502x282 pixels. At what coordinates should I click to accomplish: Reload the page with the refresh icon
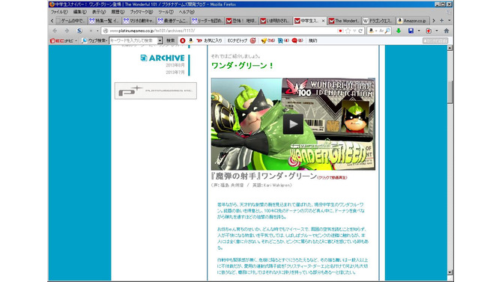pyautogui.click(x=360, y=31)
